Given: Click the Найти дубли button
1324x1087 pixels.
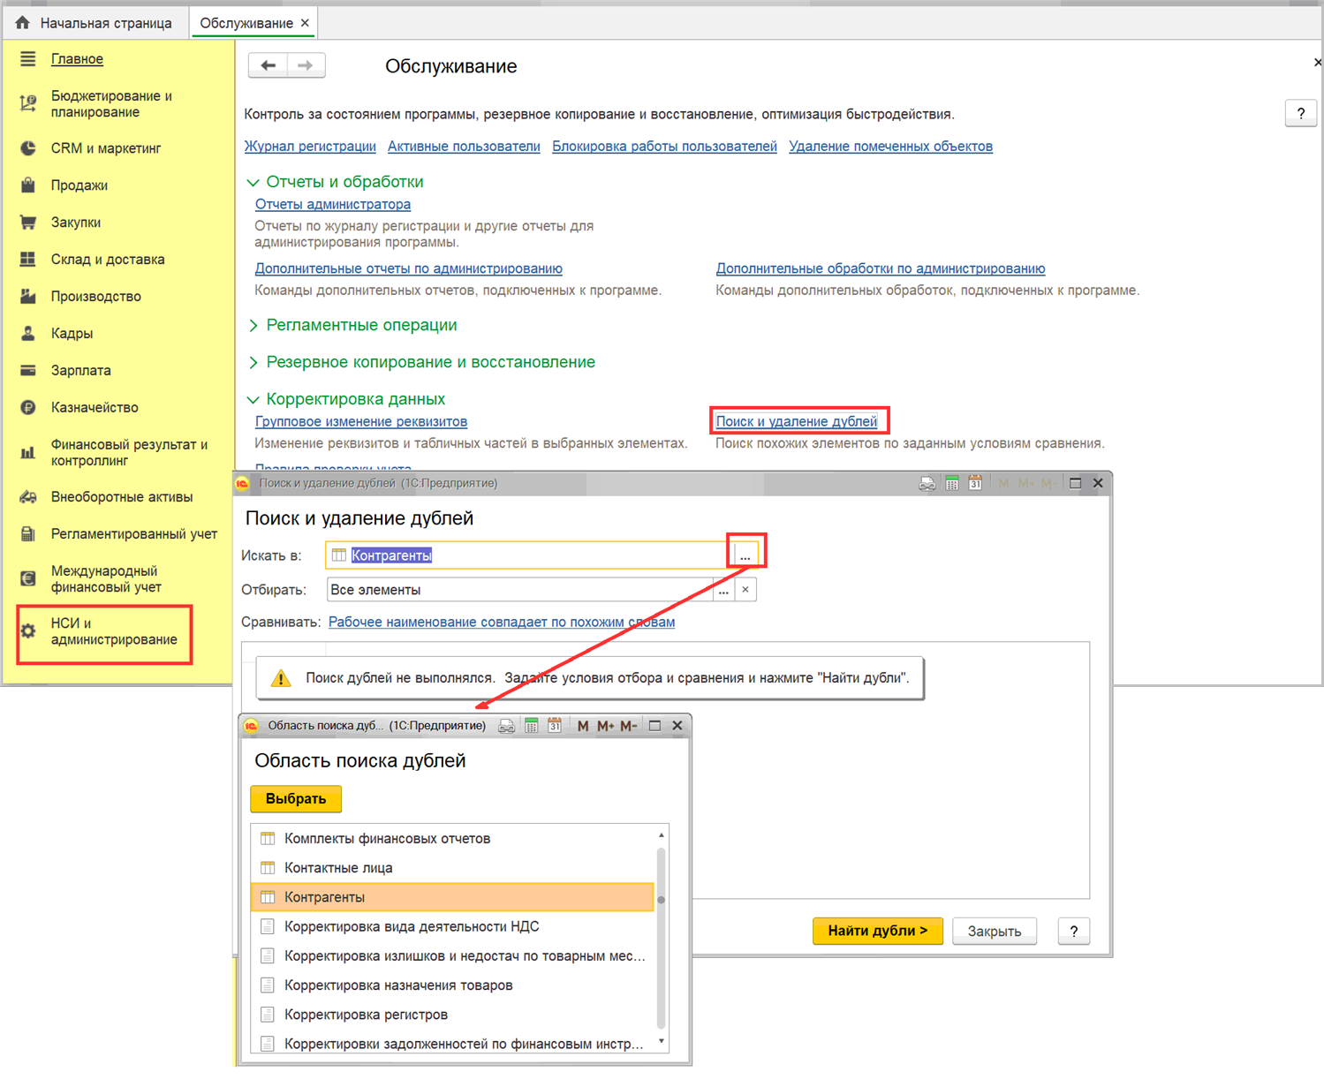Looking at the screenshot, I should (x=878, y=931).
